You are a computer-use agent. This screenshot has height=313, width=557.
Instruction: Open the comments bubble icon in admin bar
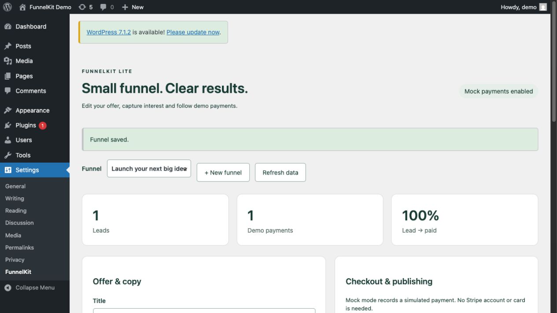(103, 7)
